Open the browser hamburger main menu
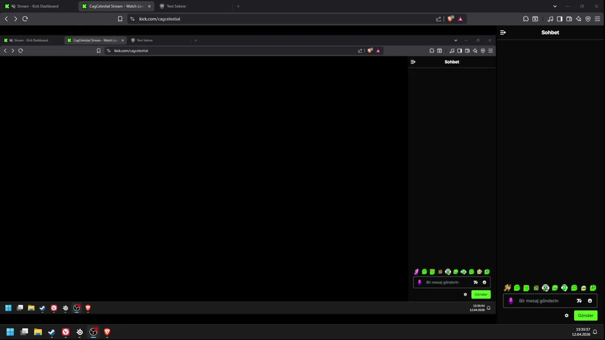Image resolution: width=605 pixels, height=340 pixels. point(597,19)
